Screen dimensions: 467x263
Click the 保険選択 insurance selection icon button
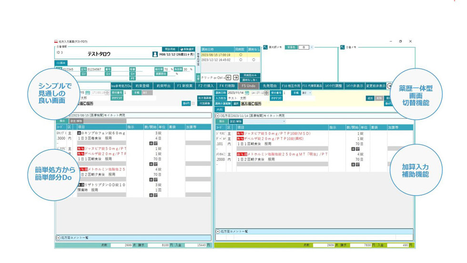tap(187, 49)
